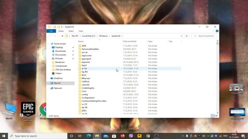Select the CatRoot folder
Screen dimensions: 248x139
85,81
